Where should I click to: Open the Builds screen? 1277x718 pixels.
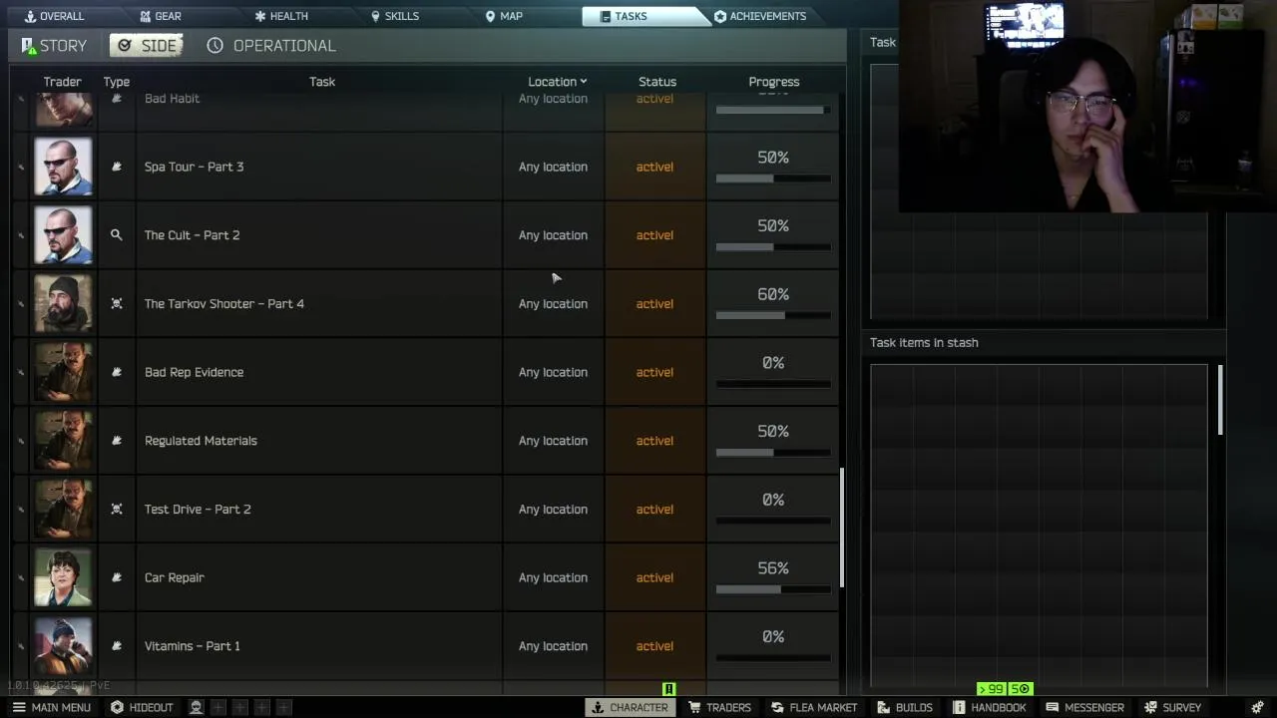click(x=905, y=707)
